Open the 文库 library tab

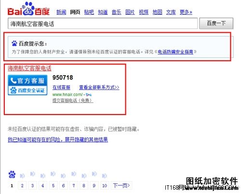pyautogui.click(x=171, y=12)
